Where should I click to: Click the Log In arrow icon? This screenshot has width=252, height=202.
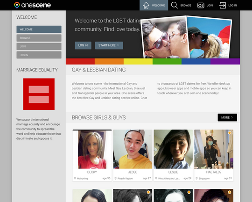[x=223, y=5]
